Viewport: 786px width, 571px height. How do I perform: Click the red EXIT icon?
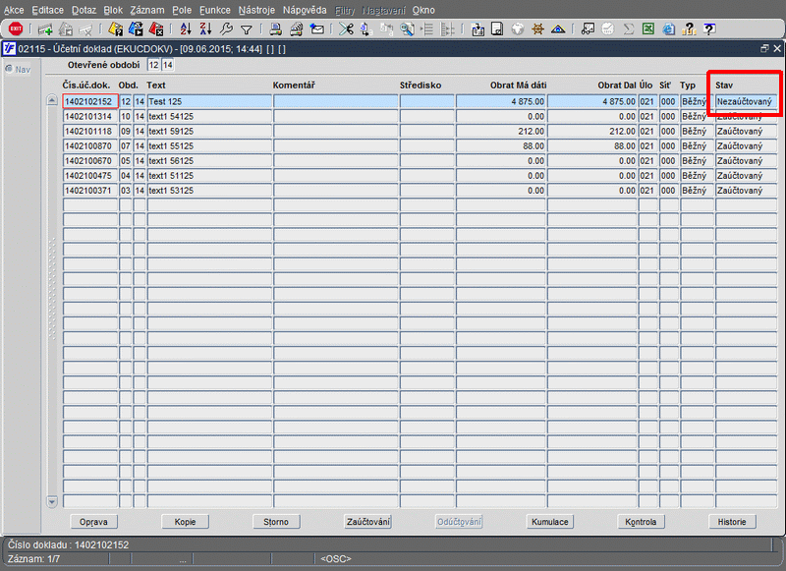click(x=16, y=29)
